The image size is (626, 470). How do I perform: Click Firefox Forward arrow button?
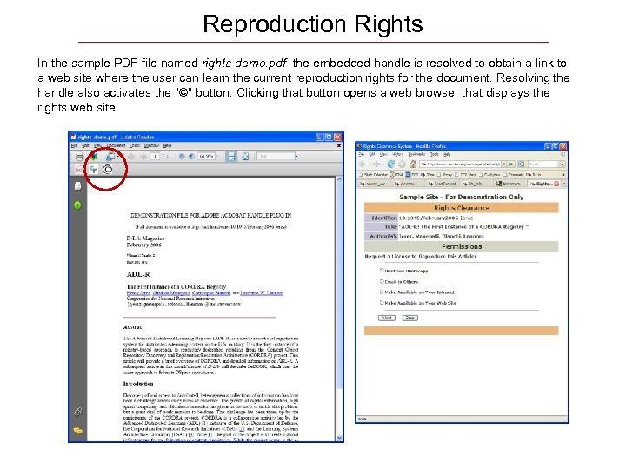pyautogui.click(x=376, y=164)
